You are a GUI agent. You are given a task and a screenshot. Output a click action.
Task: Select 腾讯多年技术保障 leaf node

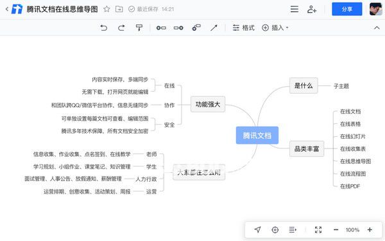[105, 131]
